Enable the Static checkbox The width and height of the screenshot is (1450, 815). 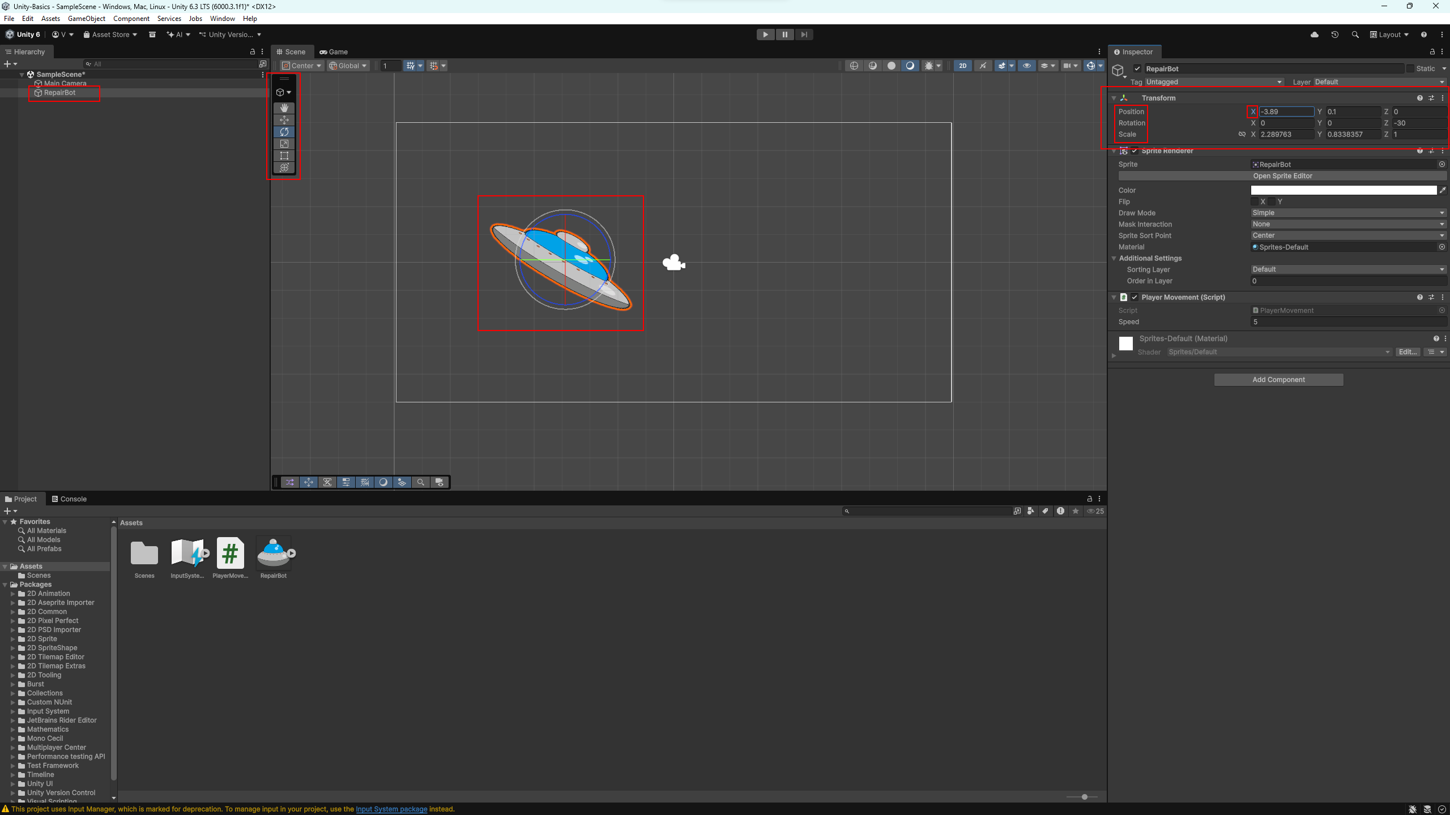click(1410, 68)
